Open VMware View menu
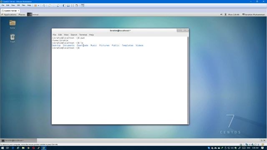Image resolution: width=267 pixels, height=150 pixels. (x=13, y=5)
